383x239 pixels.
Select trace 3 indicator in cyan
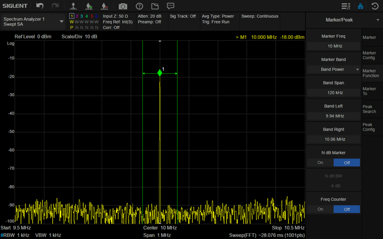tap(82, 16)
